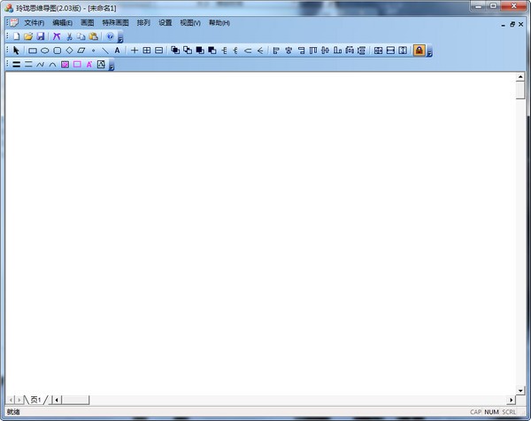Toggle the orange lock button
This screenshot has width=531, height=421.
coord(419,51)
